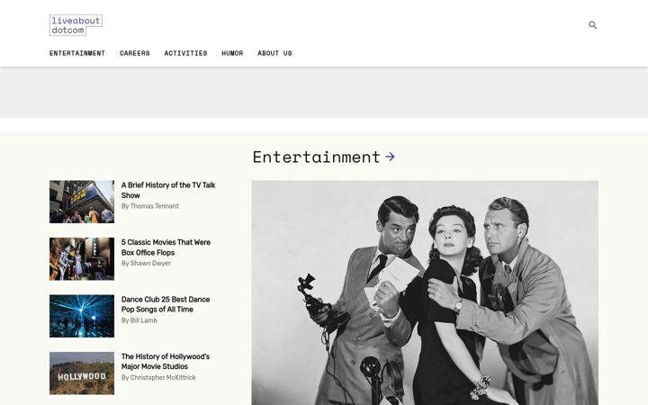The image size is (648, 405).
Task: Open the Careers menu item
Action: tap(135, 53)
